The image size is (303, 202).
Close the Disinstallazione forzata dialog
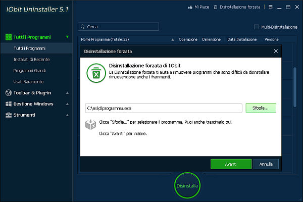(276, 51)
